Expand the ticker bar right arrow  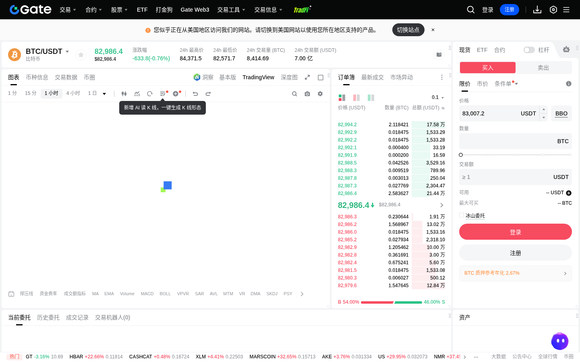(465, 357)
